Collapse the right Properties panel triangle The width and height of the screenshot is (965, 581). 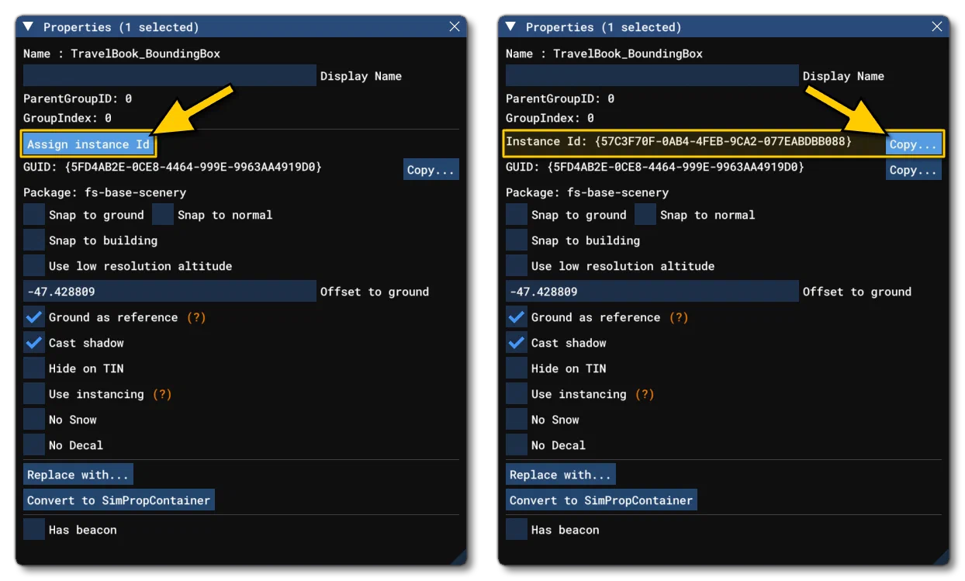[x=510, y=27]
